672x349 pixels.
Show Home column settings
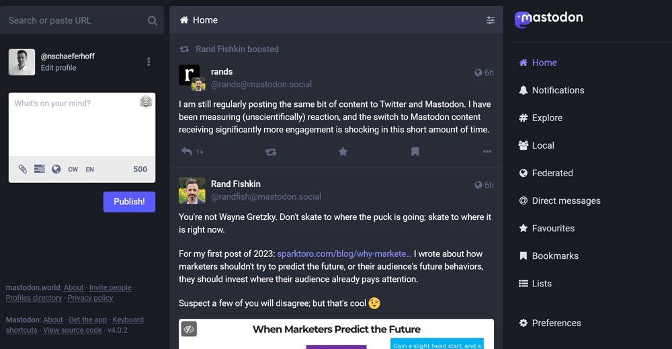pos(491,20)
